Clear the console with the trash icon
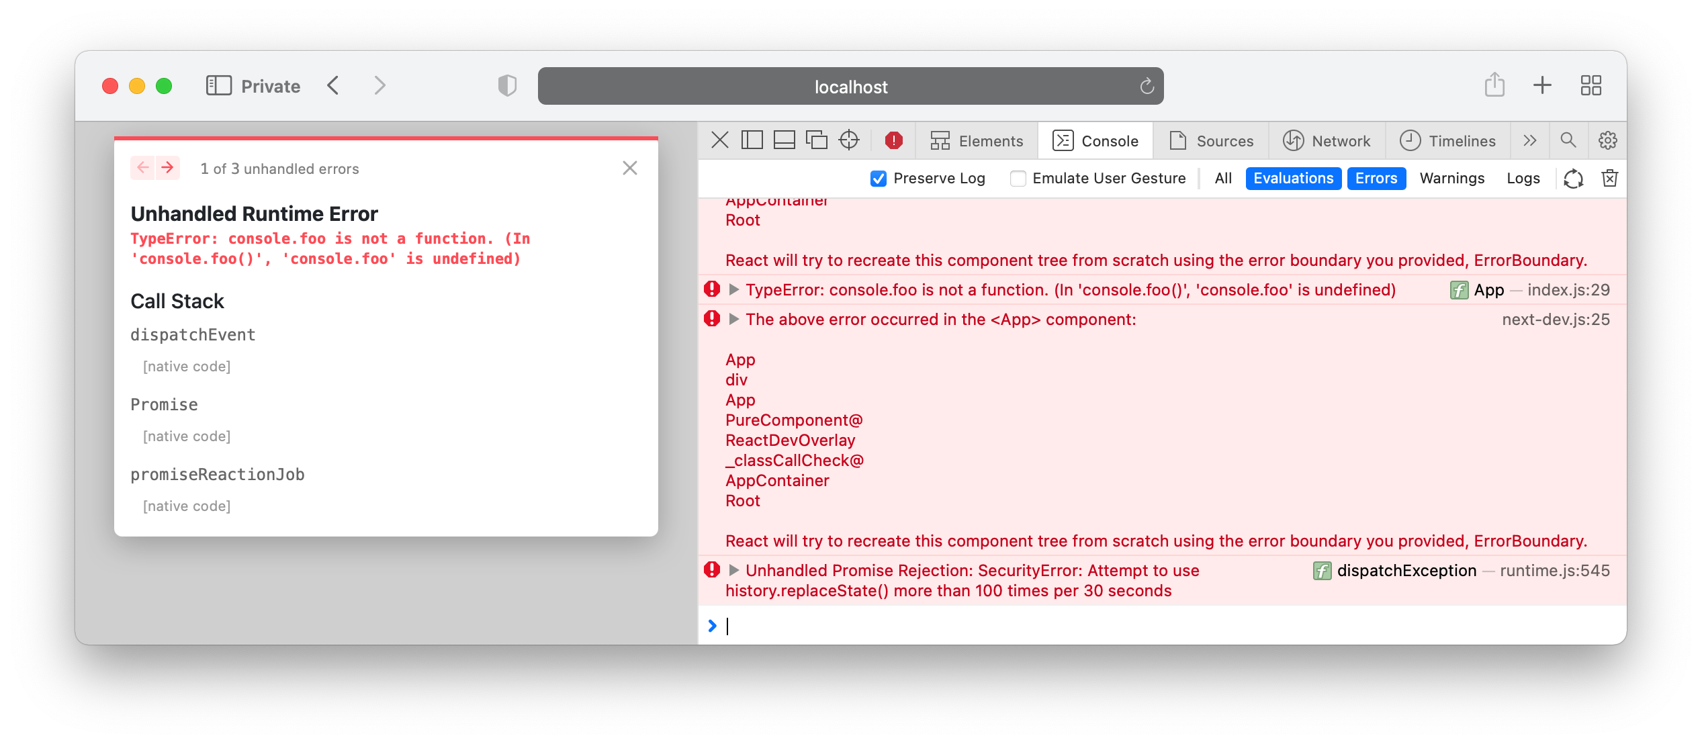This screenshot has width=1702, height=744. 1609,178
